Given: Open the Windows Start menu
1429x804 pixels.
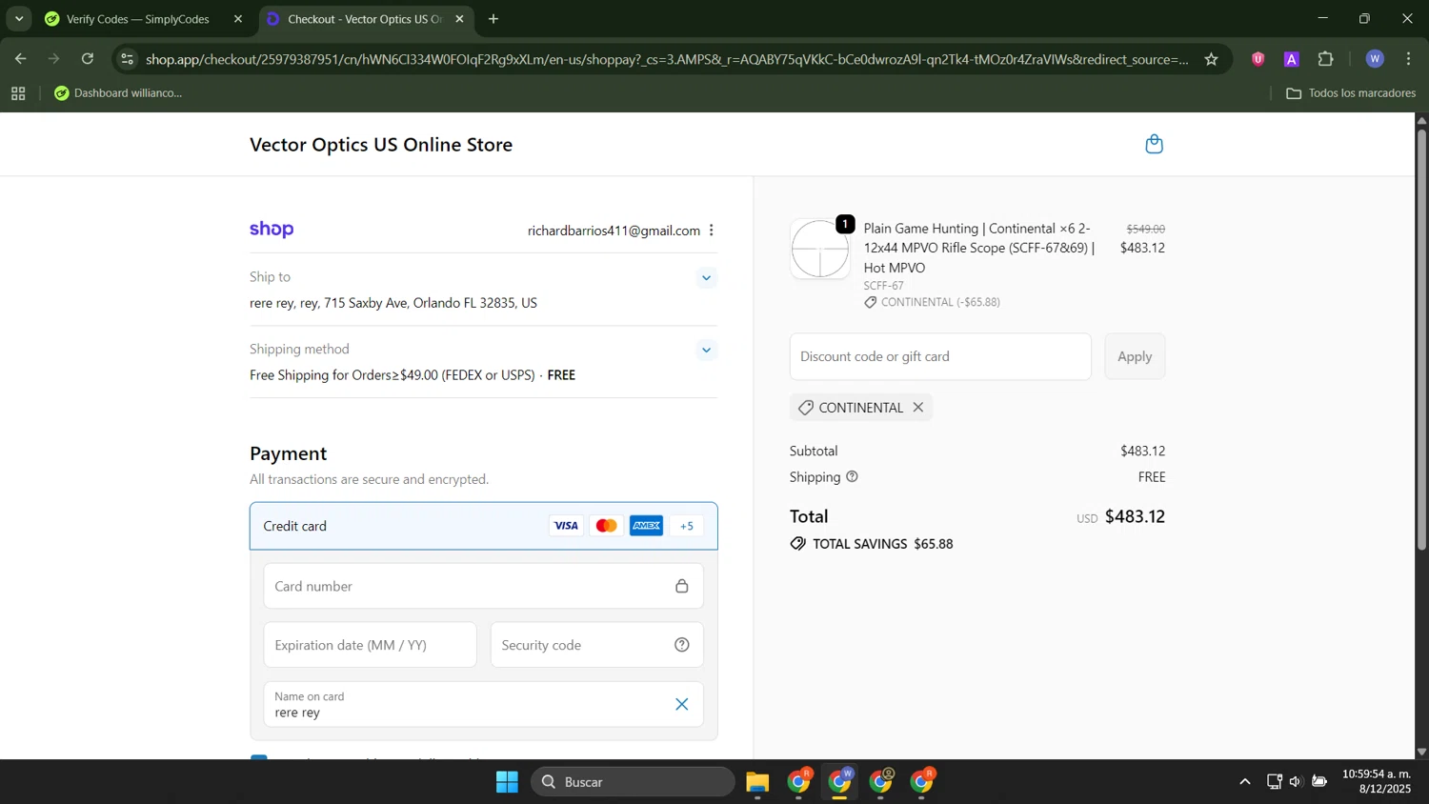Looking at the screenshot, I should pyautogui.click(x=507, y=782).
